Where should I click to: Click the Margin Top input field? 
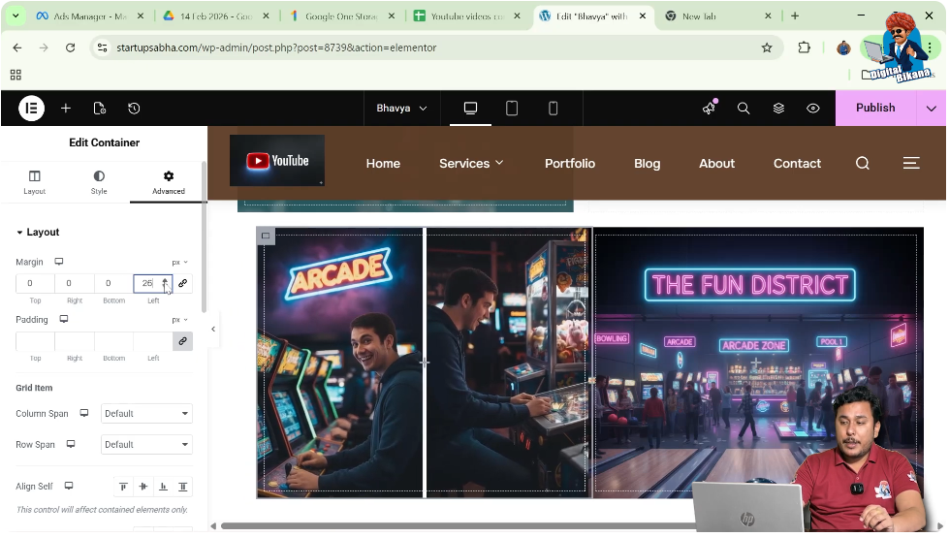click(35, 283)
